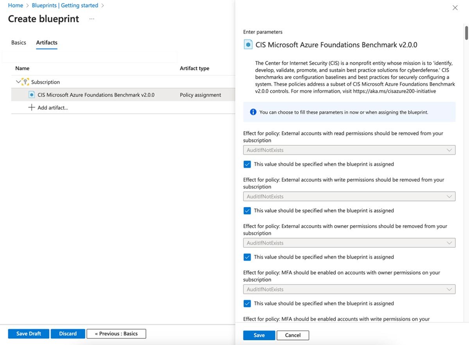Viewport: 469px width, 345px height.
Task: Open the write permissions effect dropdown
Action: pyautogui.click(x=349, y=197)
